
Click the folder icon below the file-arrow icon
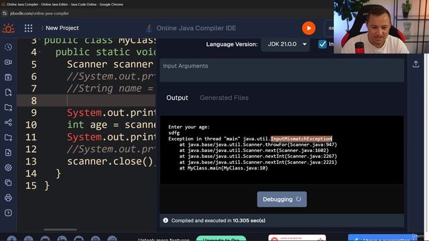pyautogui.click(x=8, y=107)
